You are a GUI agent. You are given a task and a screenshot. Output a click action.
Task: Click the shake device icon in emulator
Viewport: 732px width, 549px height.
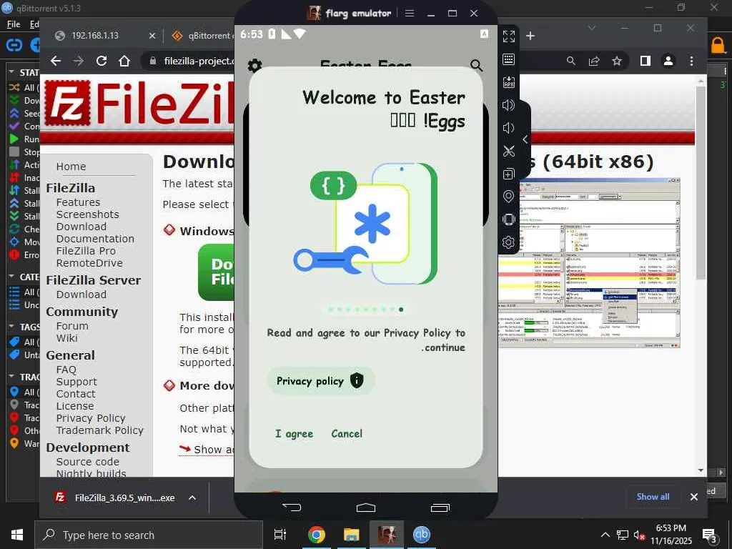pos(509,219)
